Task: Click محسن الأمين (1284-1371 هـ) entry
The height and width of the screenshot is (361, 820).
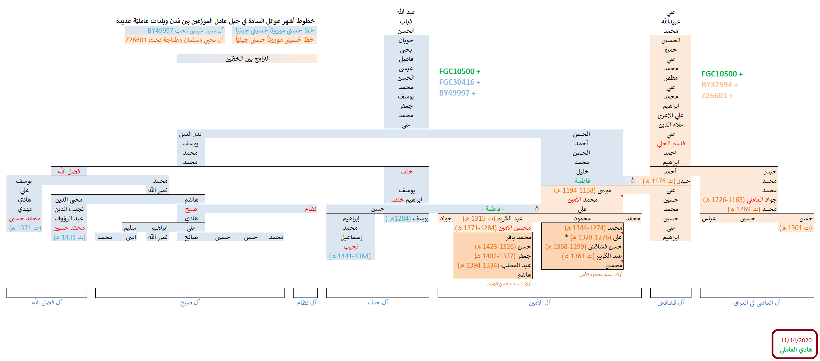Action: coord(493,228)
